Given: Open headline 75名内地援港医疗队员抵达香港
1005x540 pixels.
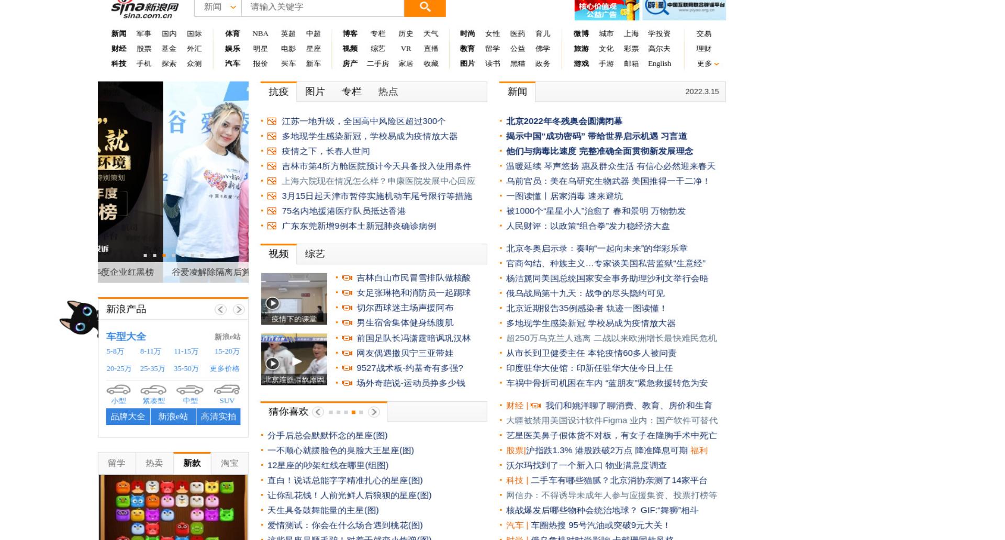Looking at the screenshot, I should pyautogui.click(x=343, y=211).
